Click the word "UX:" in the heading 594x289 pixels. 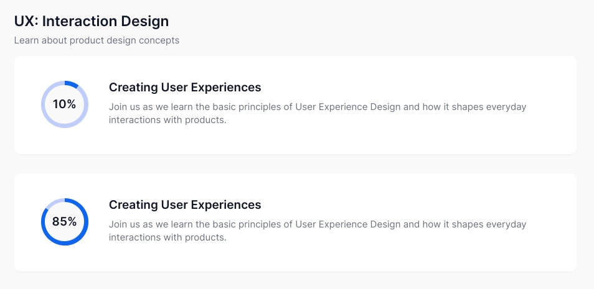26,21
